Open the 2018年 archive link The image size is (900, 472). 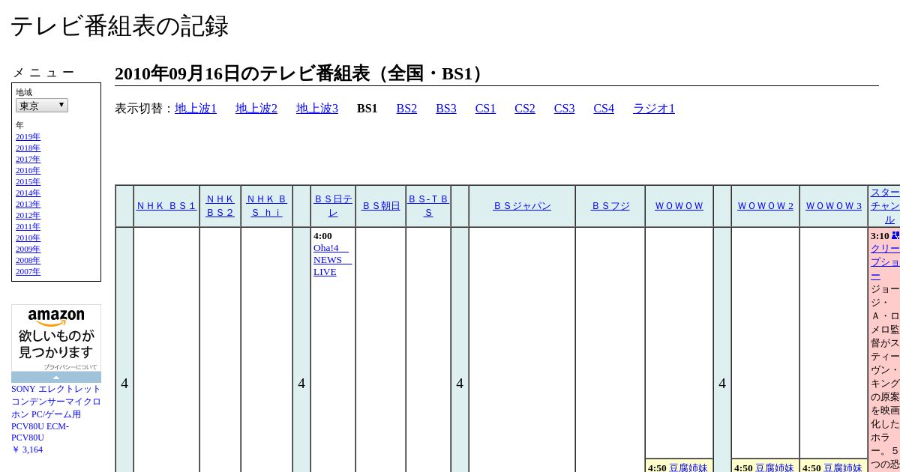click(28, 148)
